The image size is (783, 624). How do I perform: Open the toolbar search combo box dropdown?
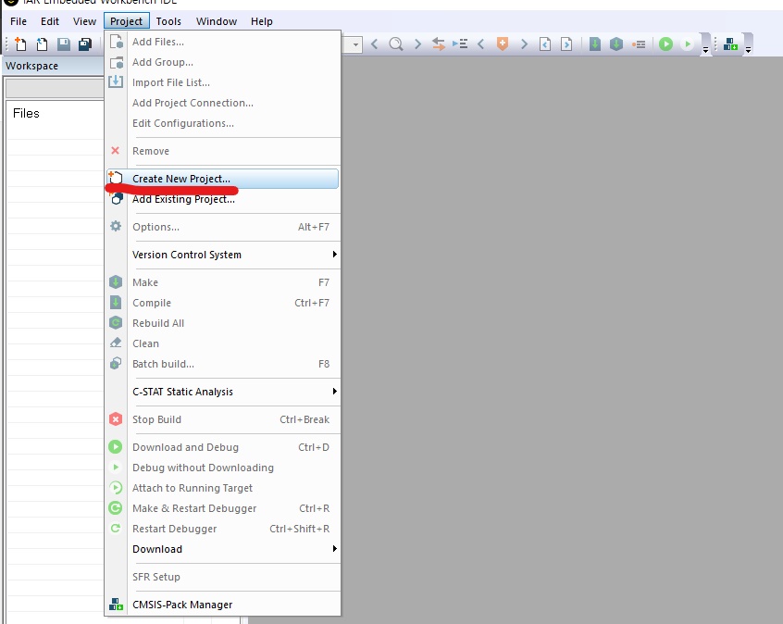(x=355, y=44)
